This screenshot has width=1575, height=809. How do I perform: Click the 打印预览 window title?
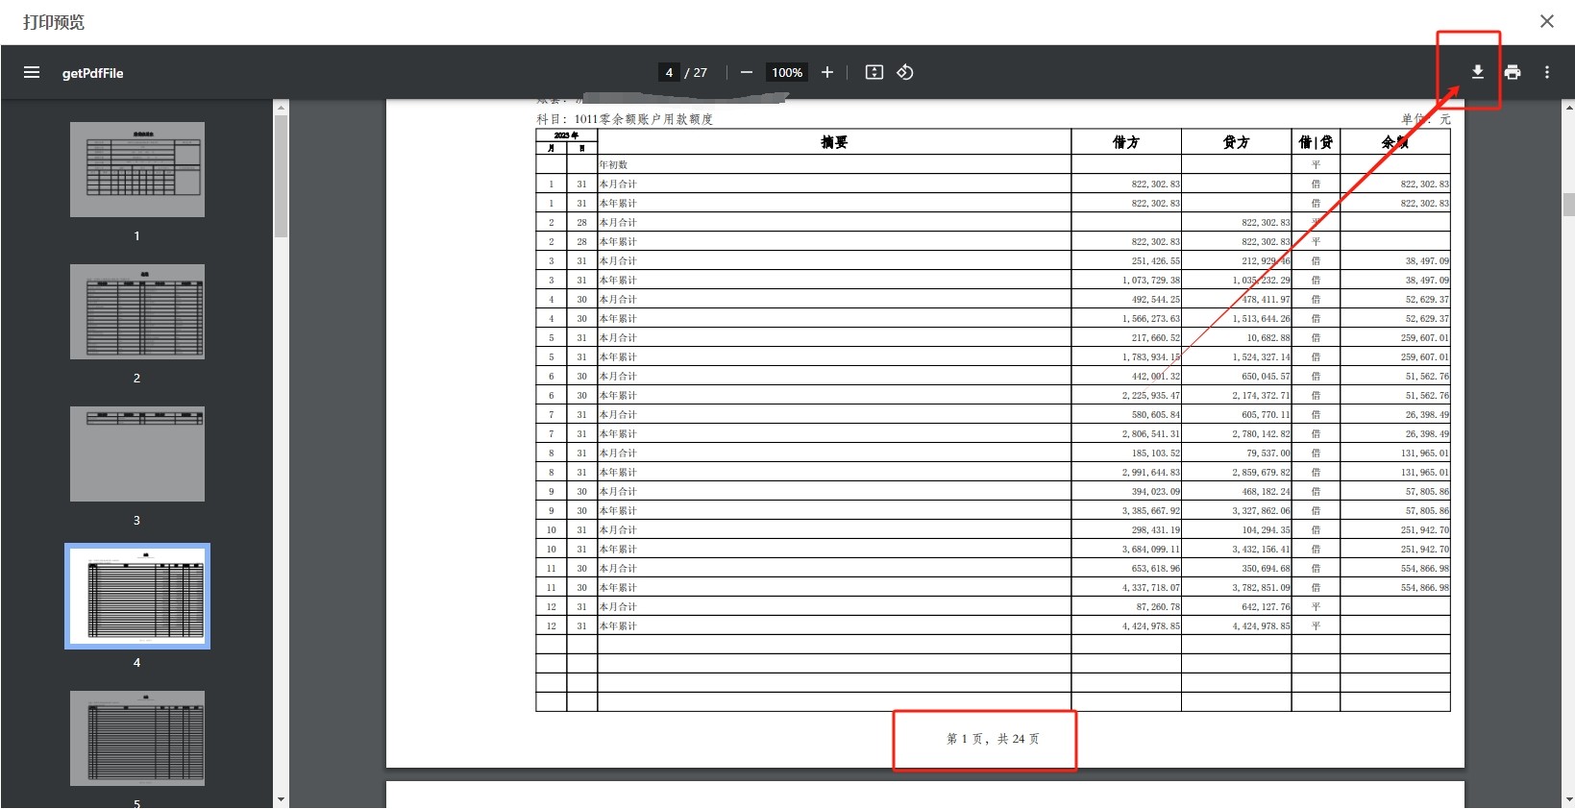tap(54, 21)
